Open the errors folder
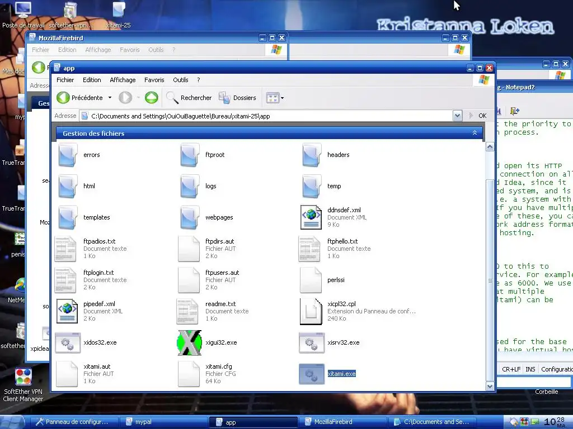This screenshot has width=573, height=429. (78, 155)
